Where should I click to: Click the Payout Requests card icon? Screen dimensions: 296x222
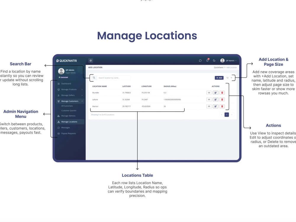tap(59, 133)
